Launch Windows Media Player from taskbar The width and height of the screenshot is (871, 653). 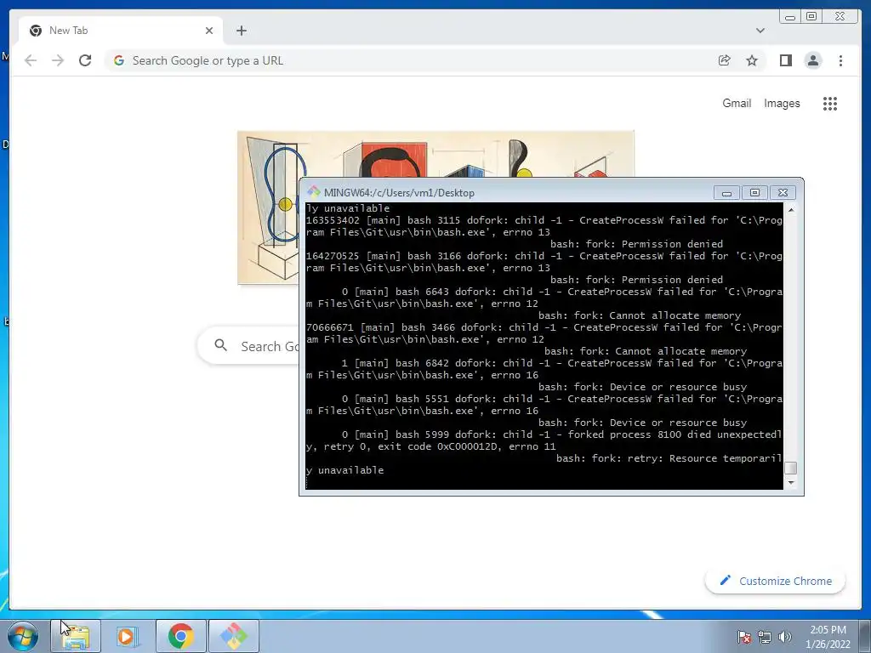tap(128, 636)
